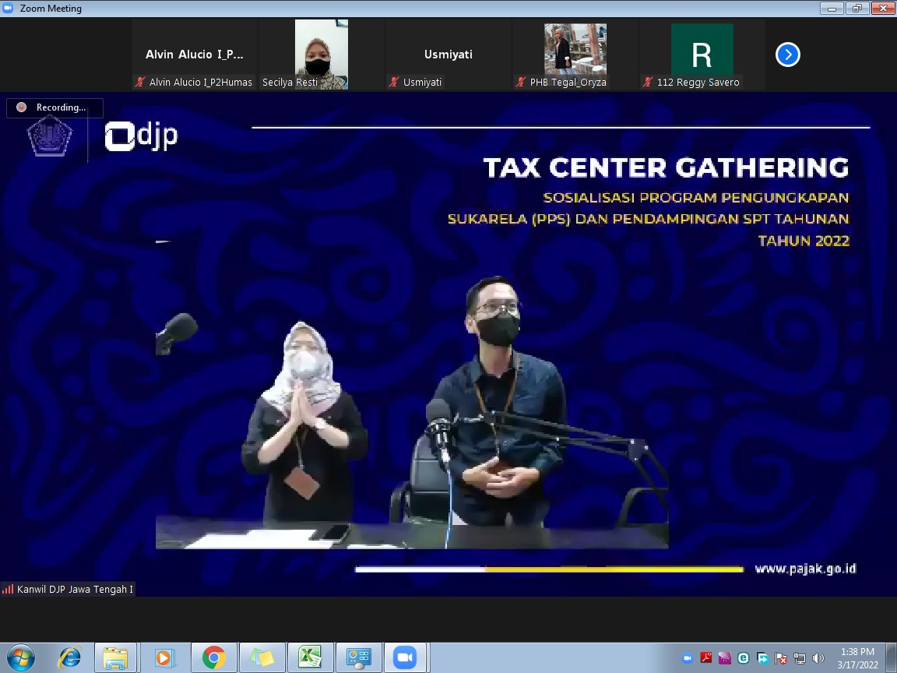Open Windows Explorer from the taskbar
Screen dimensions: 897x673
[x=115, y=657]
